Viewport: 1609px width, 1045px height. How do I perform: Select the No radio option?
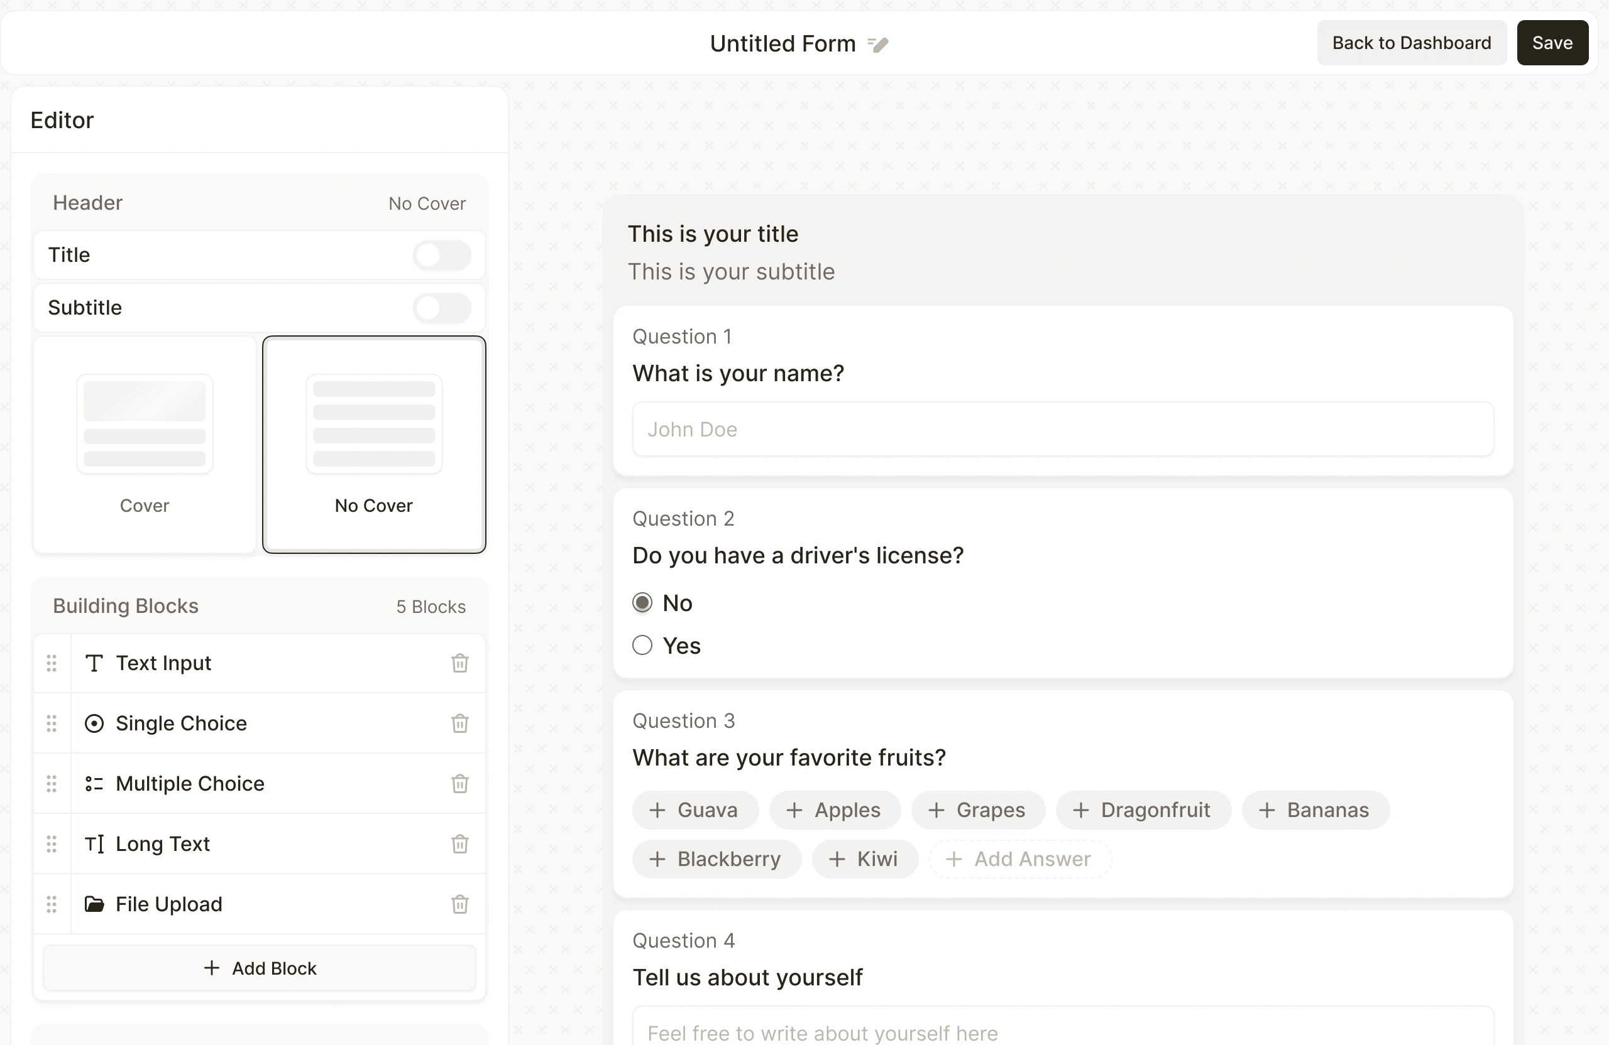coord(642,602)
